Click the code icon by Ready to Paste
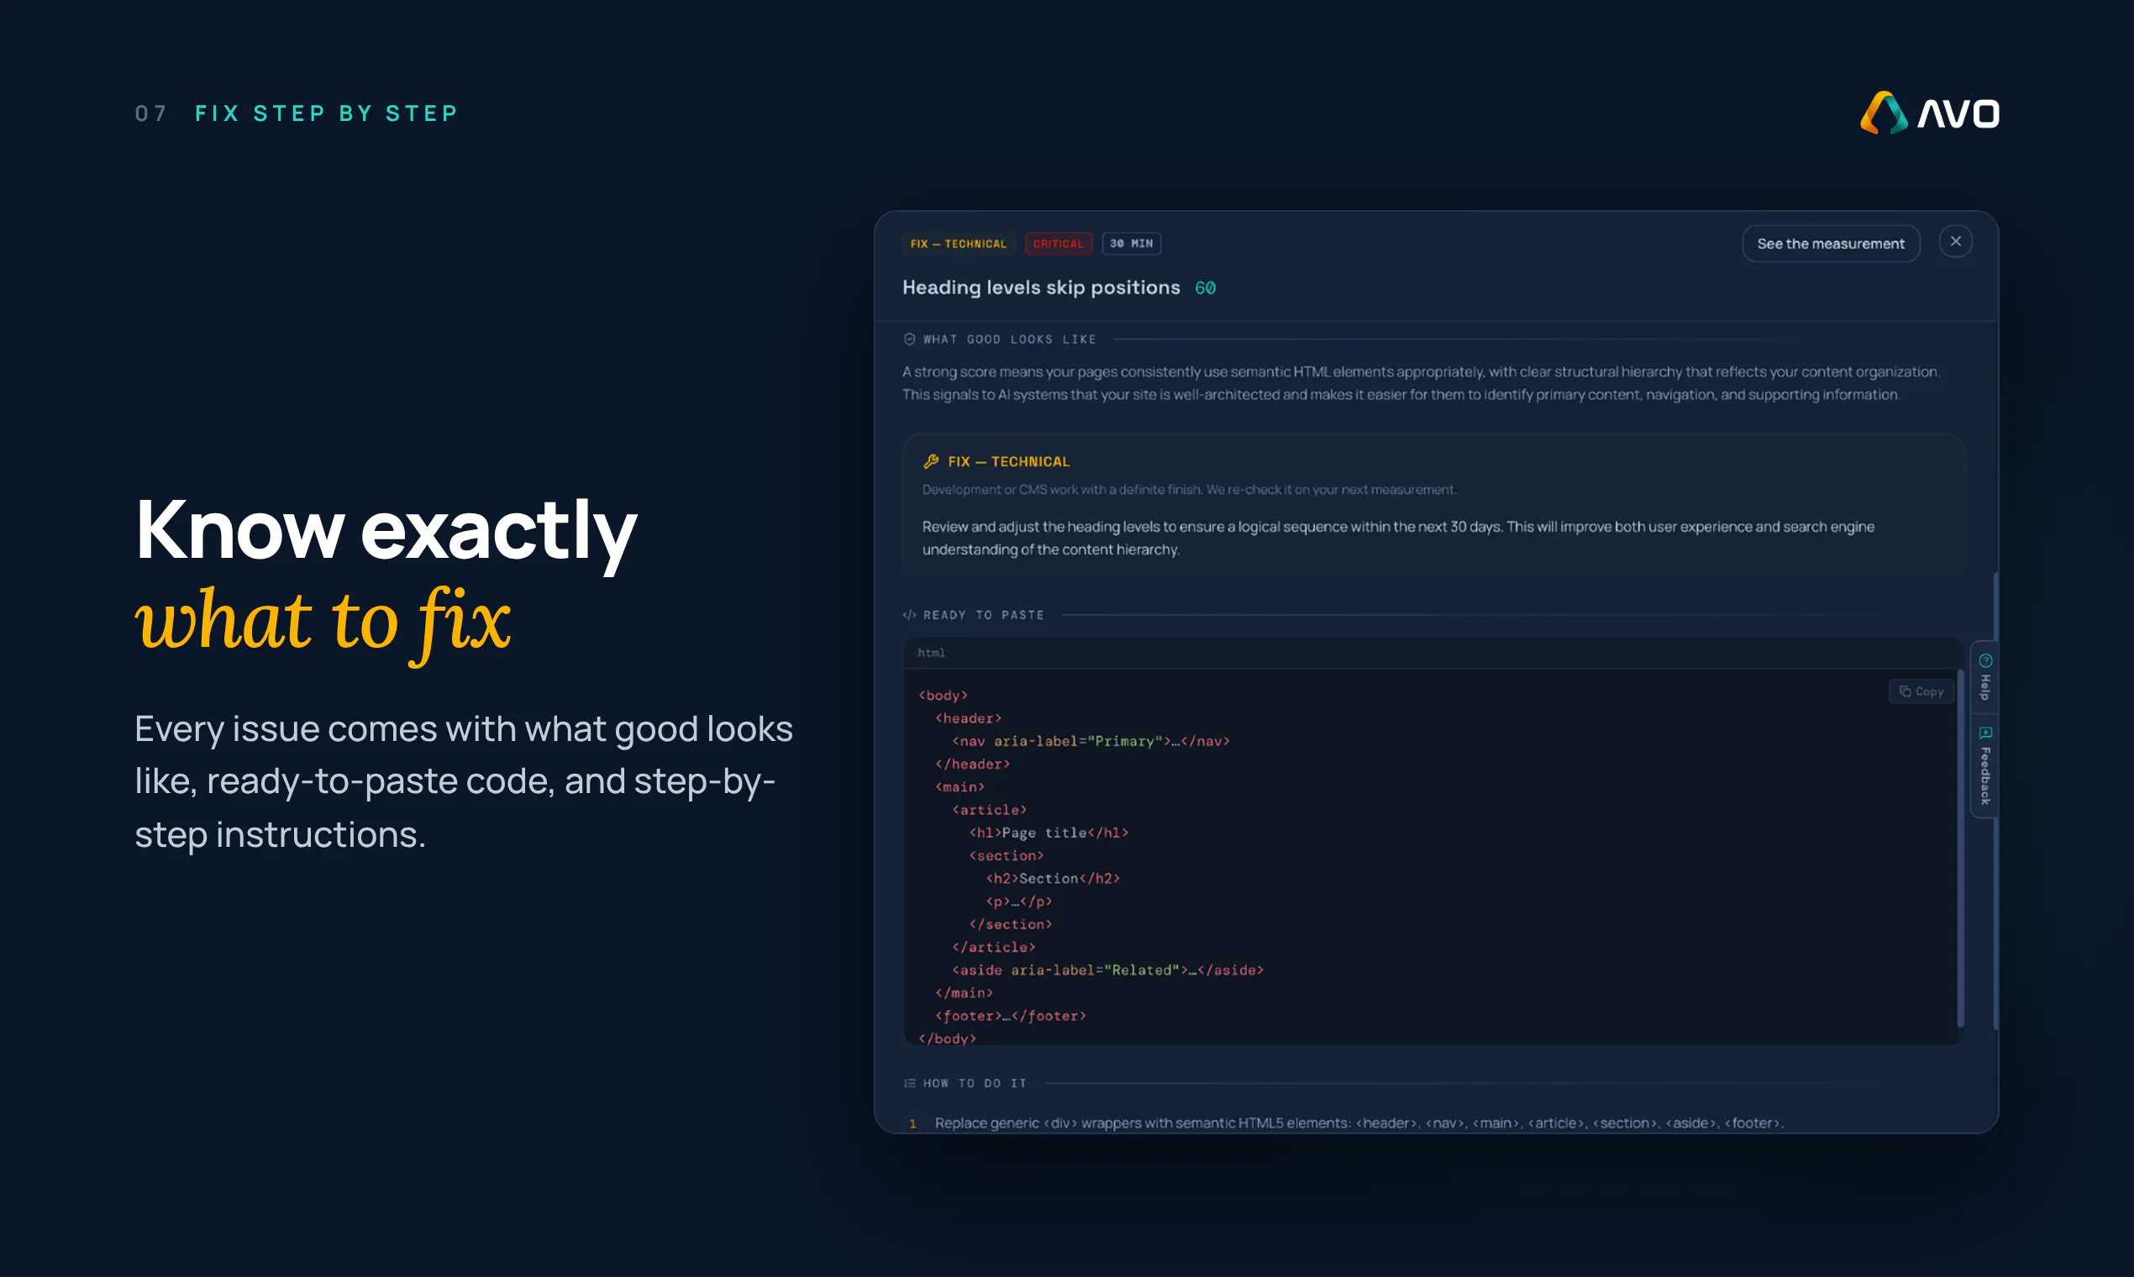 tap(909, 614)
